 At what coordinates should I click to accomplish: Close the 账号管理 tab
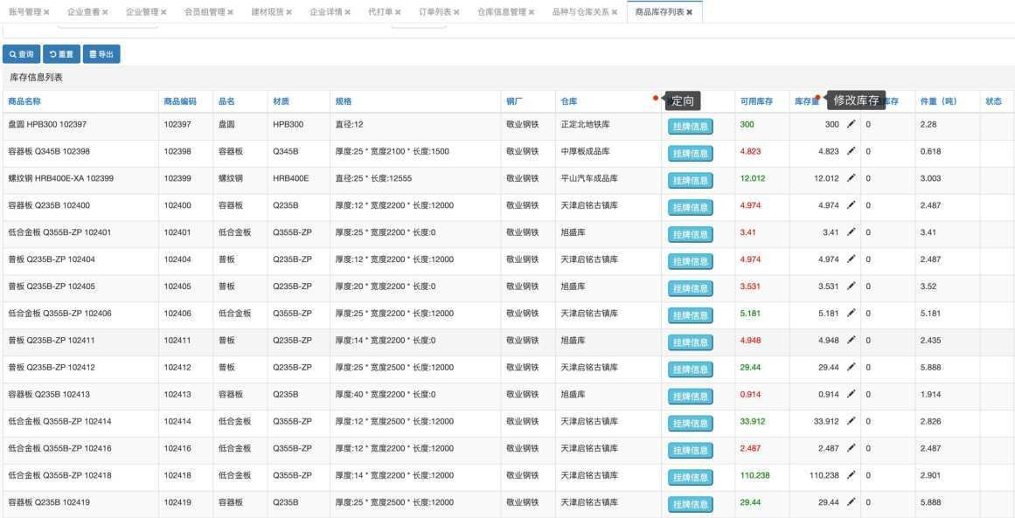point(46,12)
